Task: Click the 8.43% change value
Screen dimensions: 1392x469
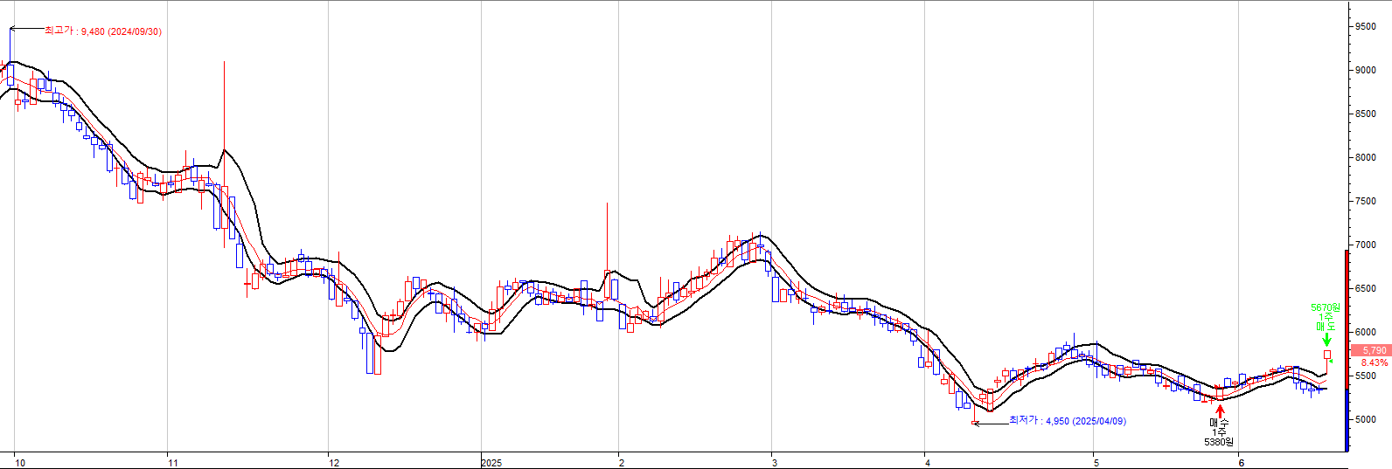Action: coord(1375,362)
